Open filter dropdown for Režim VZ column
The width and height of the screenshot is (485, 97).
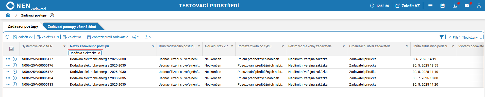[x=344, y=46]
